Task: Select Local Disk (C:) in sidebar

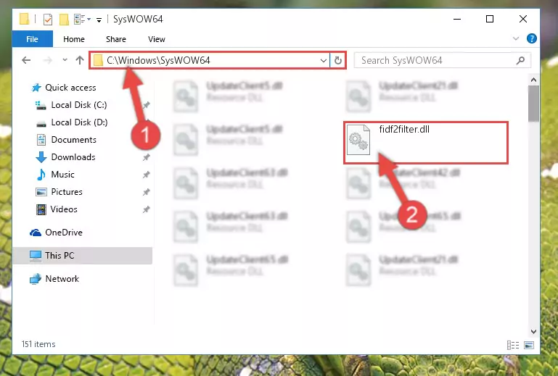Action: coord(79,105)
